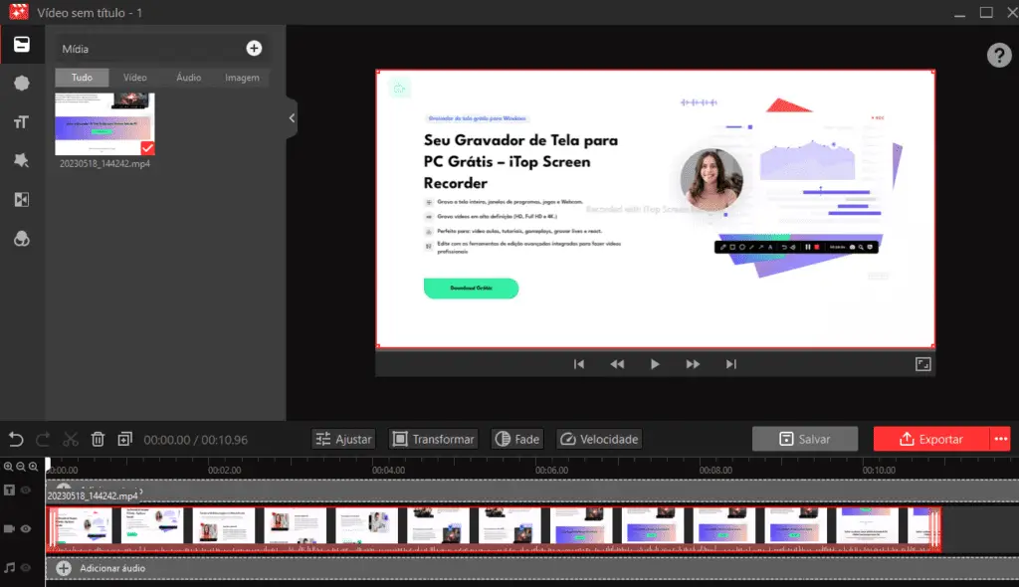Click the video track camera icon
This screenshot has height=587, width=1019.
click(x=9, y=529)
